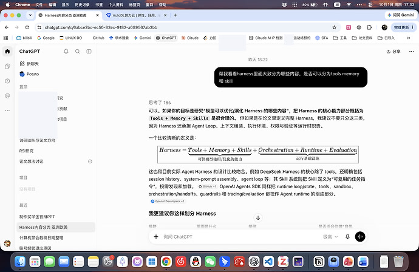The height and width of the screenshot is (272, 419).
Task: Collapse sidebar with the panel toggle icon
Action: tap(89, 51)
